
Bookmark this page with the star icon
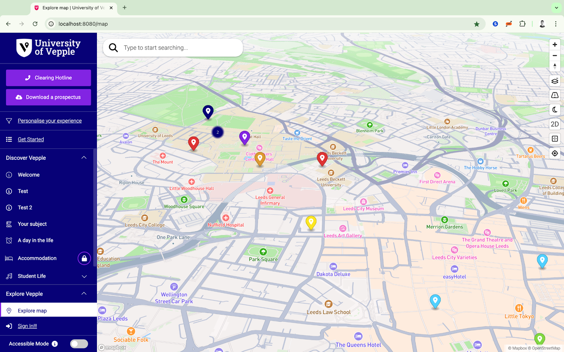(477, 24)
